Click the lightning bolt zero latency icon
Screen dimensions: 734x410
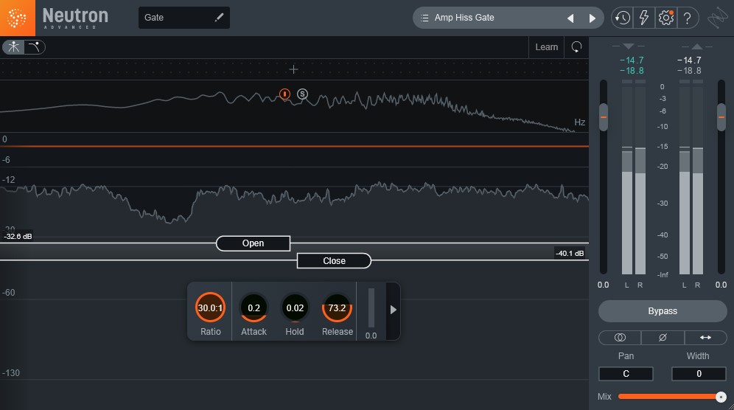644,18
